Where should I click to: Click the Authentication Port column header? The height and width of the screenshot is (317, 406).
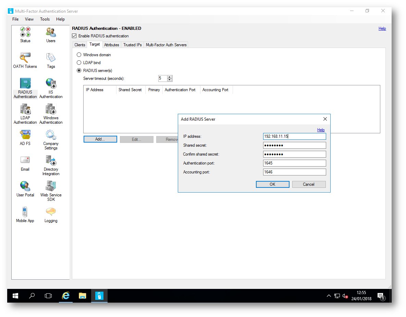pos(181,90)
